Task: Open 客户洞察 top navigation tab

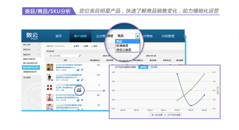Action: [x=80, y=36]
